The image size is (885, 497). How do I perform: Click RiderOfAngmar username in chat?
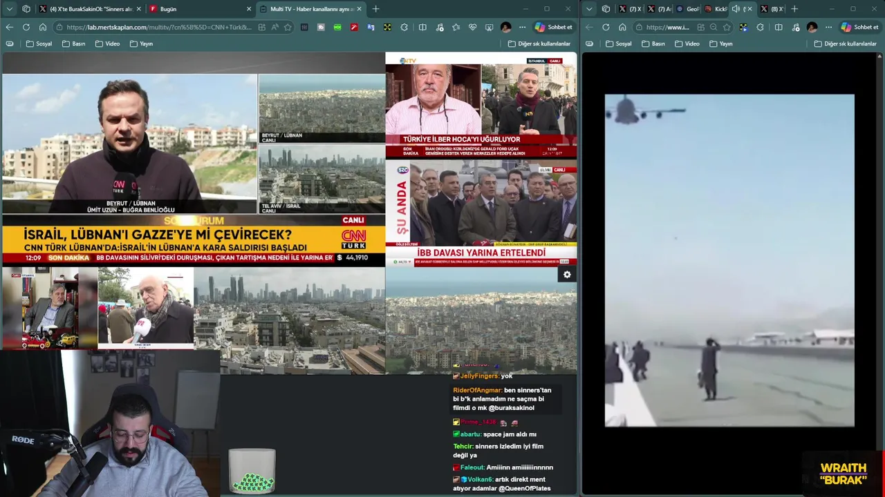(477, 390)
